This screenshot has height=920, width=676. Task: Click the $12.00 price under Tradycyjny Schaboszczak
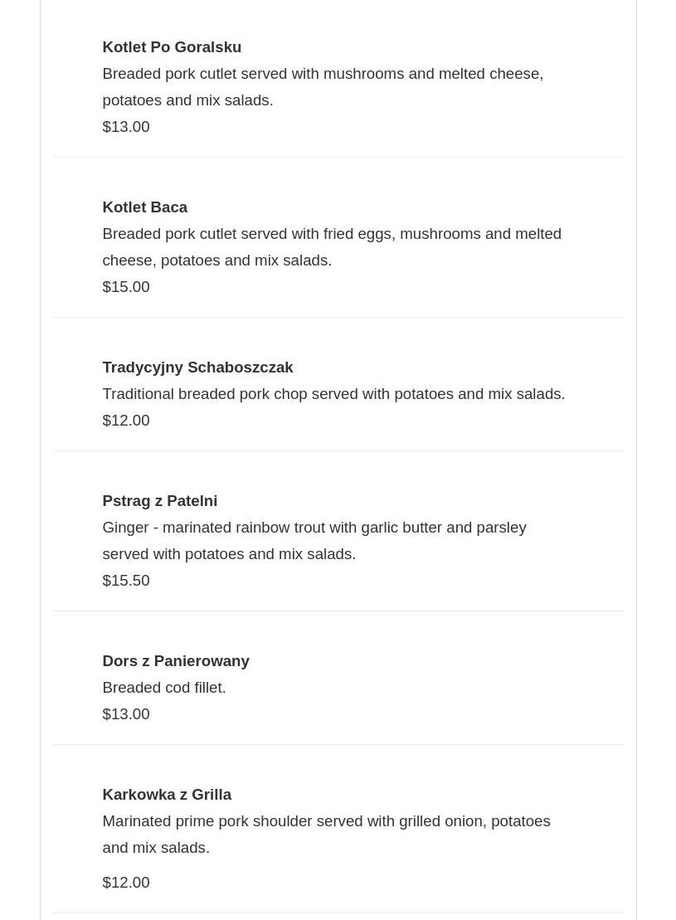[126, 421]
